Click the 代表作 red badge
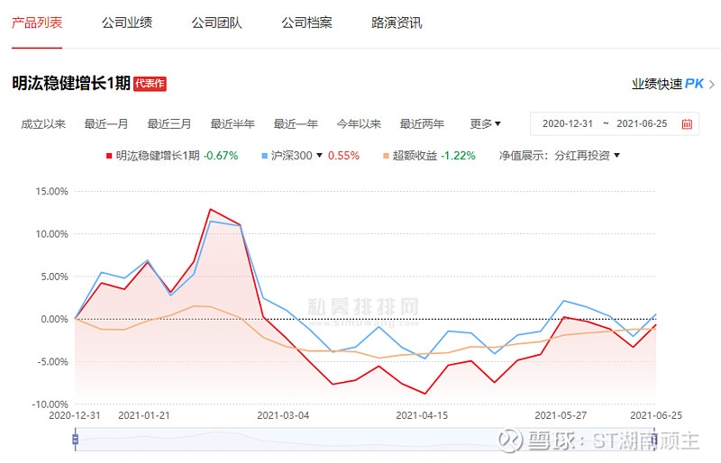721x463 pixels. (x=150, y=84)
